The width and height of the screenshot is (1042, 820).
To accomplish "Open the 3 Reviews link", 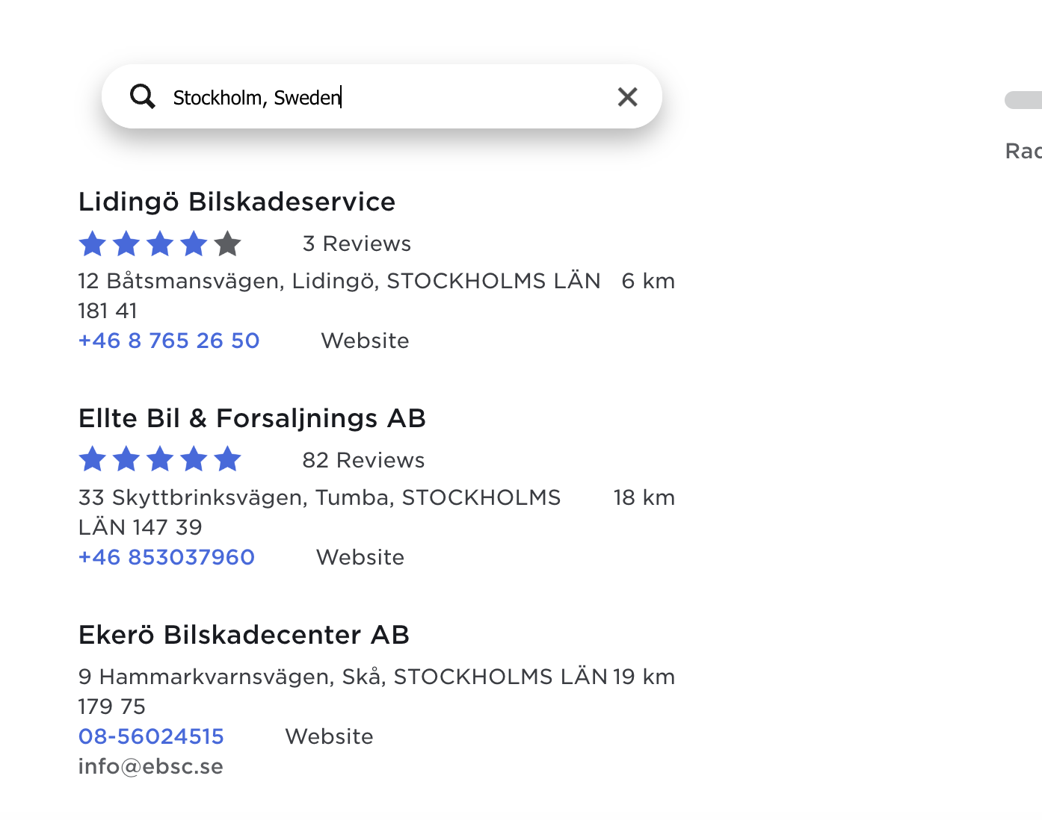I will [x=357, y=243].
